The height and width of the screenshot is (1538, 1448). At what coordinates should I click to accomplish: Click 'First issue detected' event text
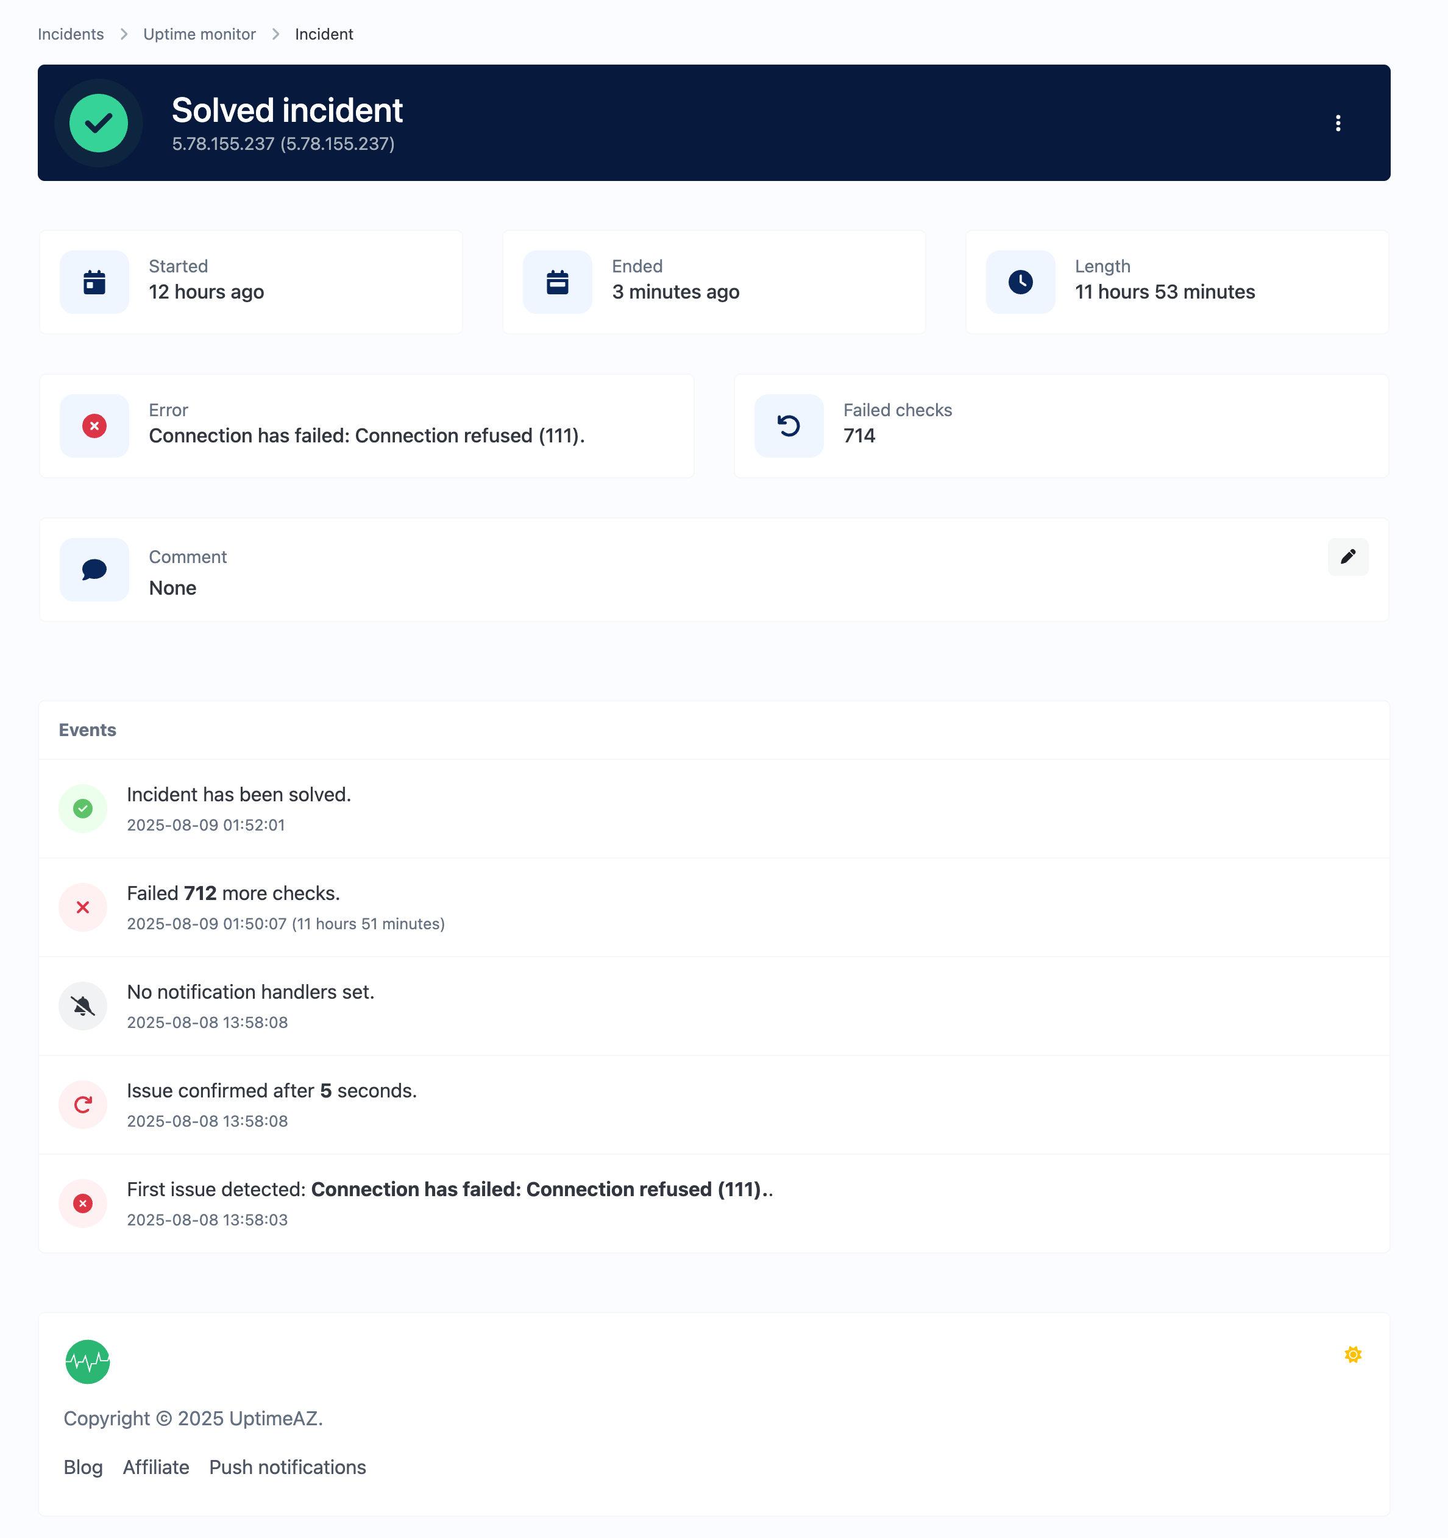click(450, 1189)
